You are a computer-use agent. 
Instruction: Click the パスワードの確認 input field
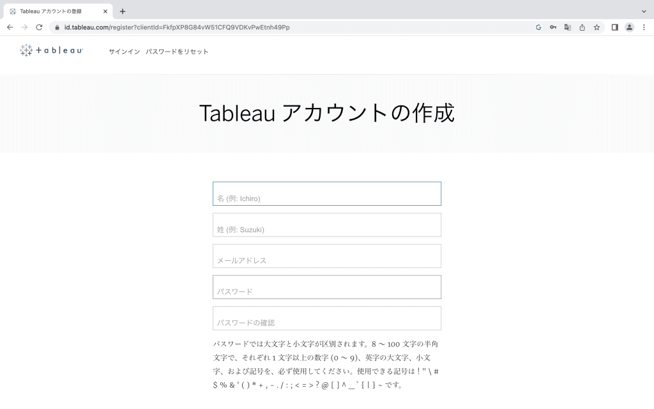[327, 318]
